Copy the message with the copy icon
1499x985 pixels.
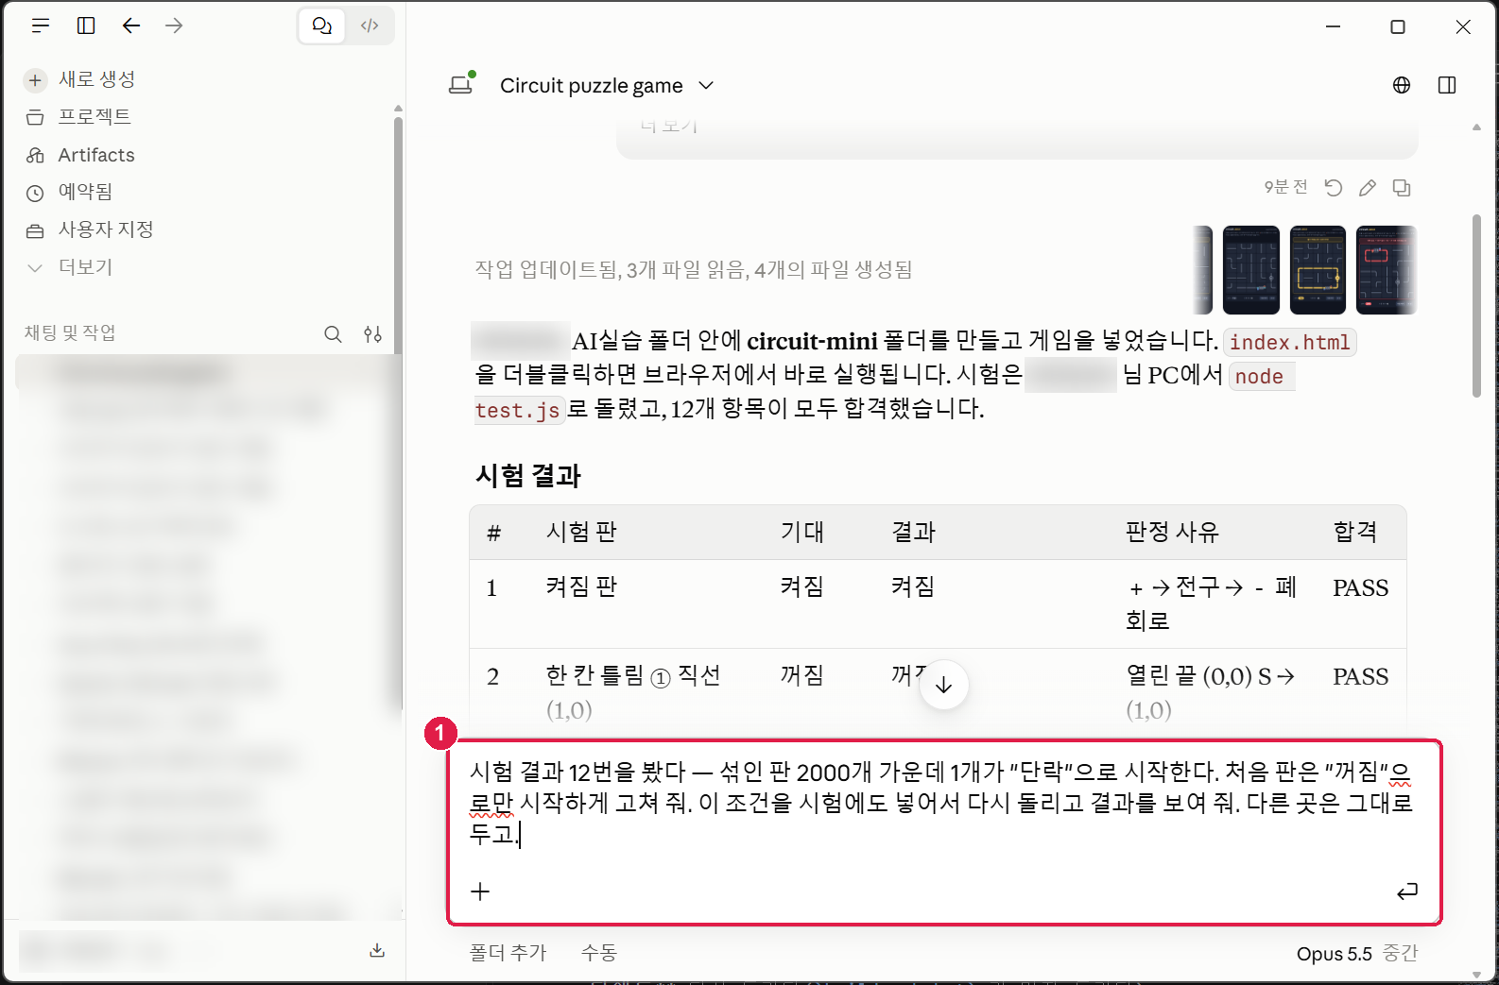pyautogui.click(x=1402, y=187)
